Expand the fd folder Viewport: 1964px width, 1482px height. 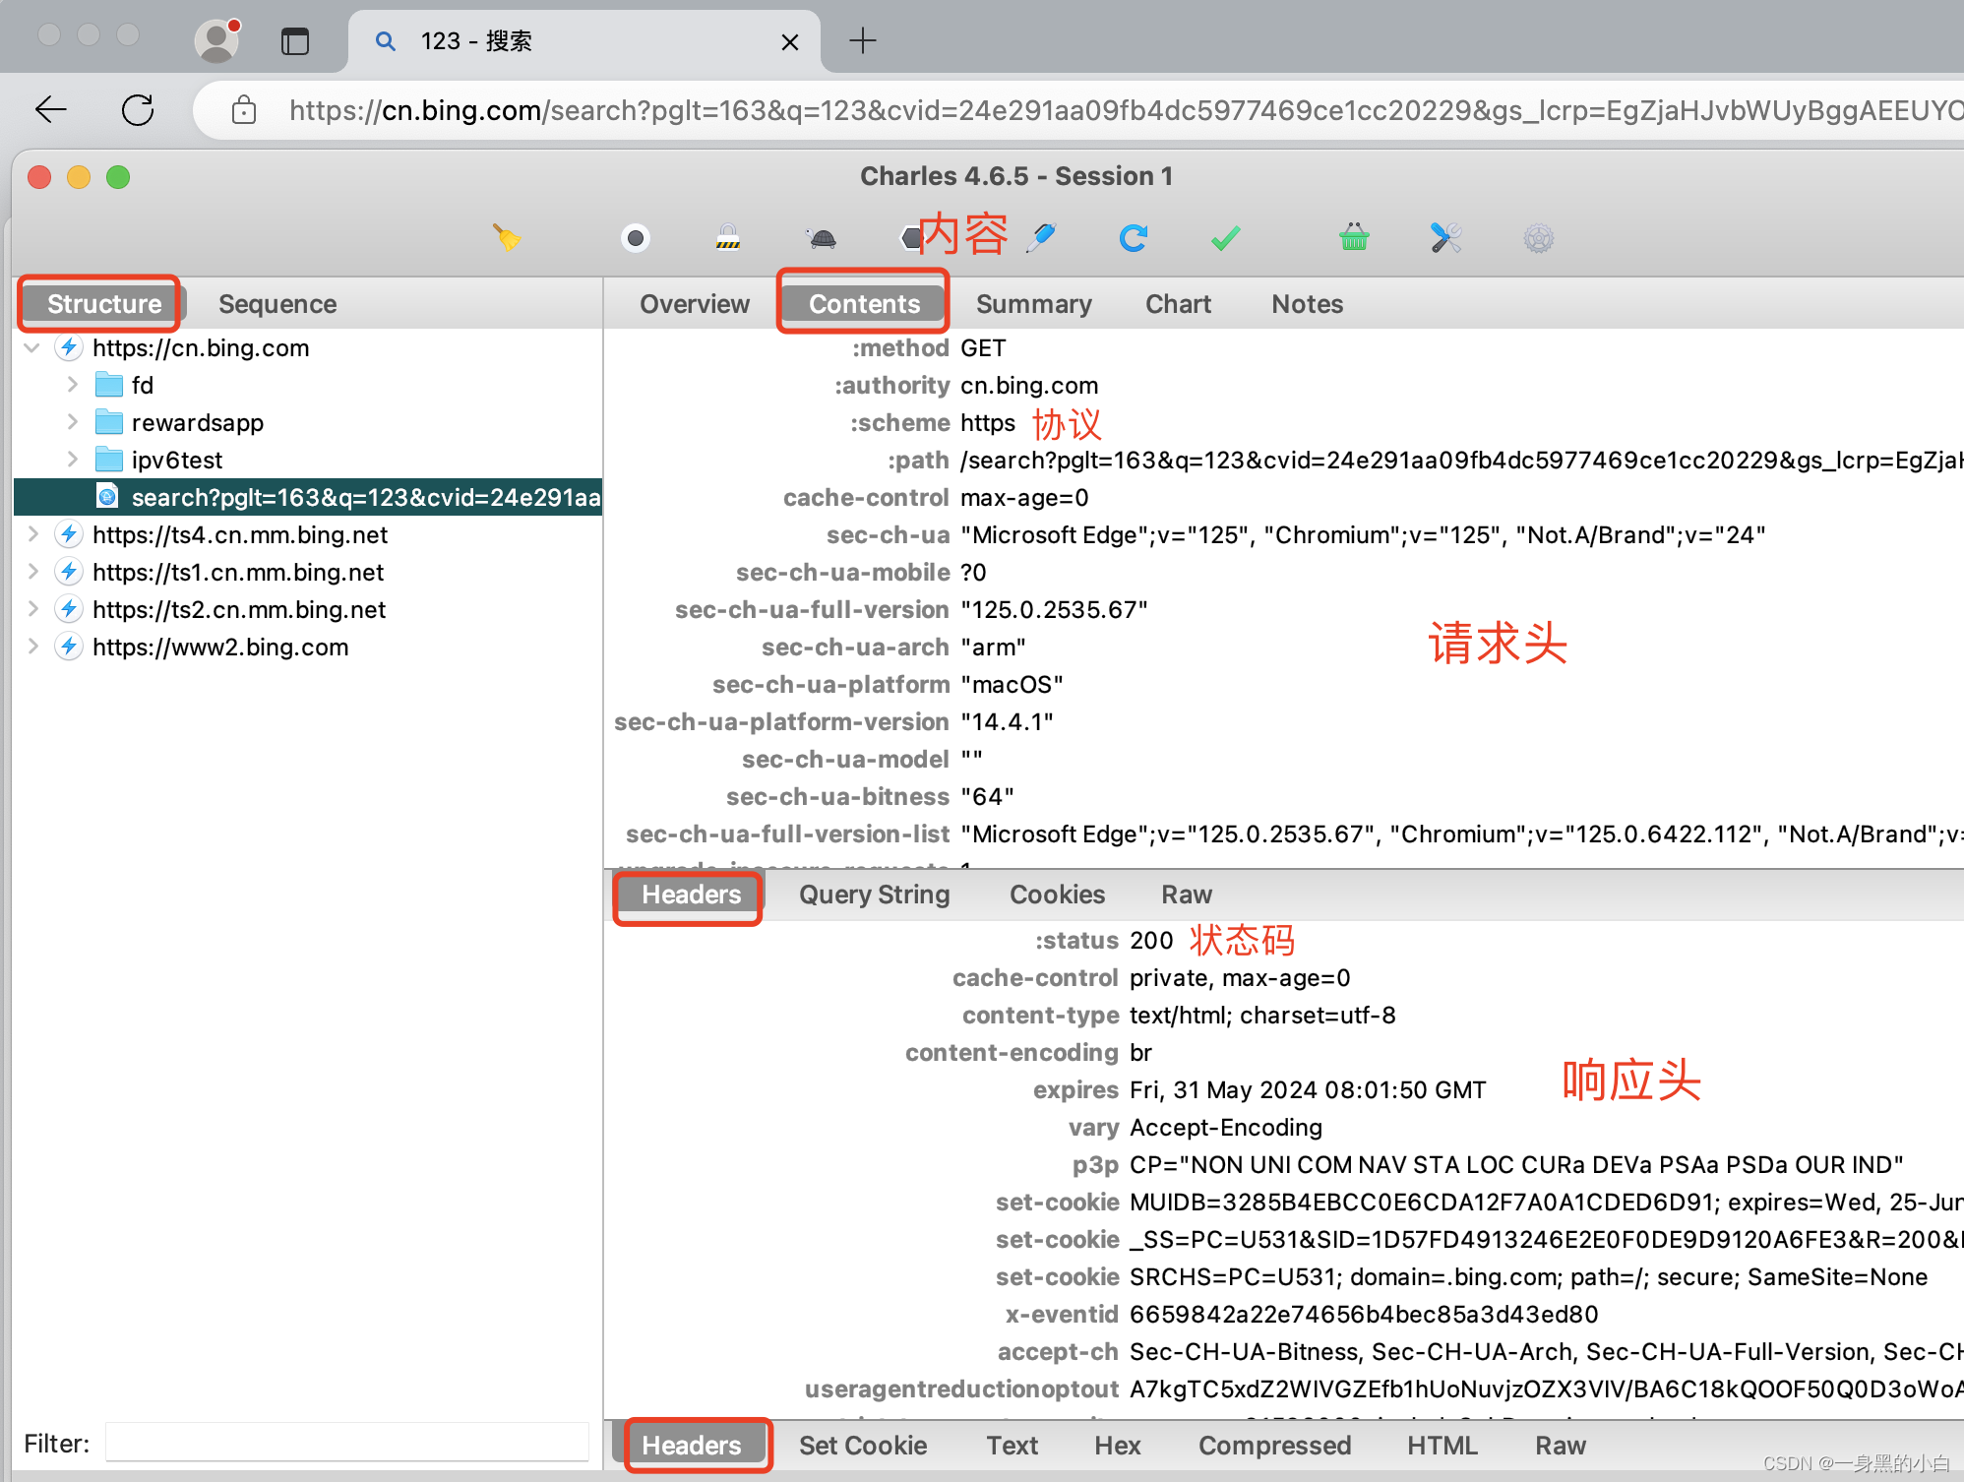pyautogui.click(x=72, y=385)
